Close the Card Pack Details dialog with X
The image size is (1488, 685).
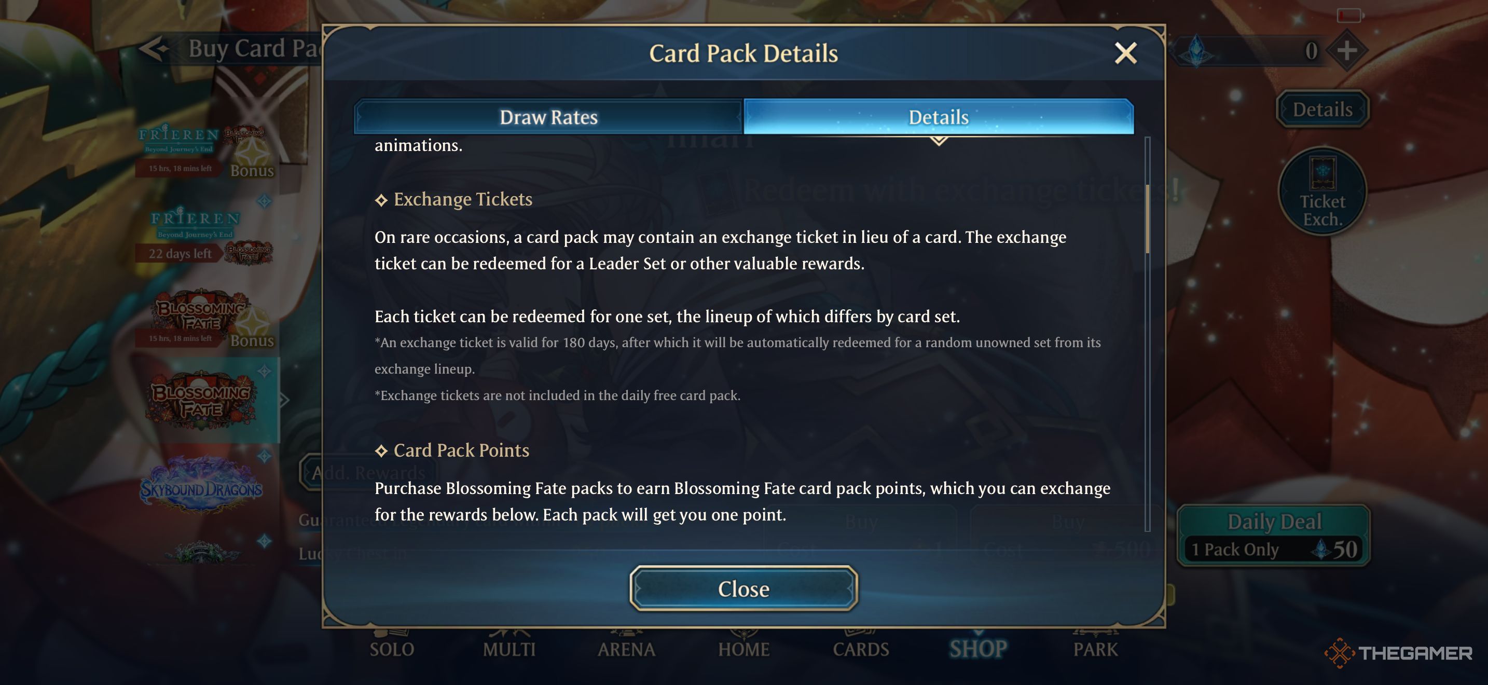click(1125, 53)
